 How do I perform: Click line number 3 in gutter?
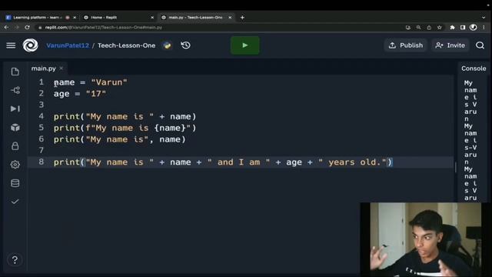[x=41, y=105]
